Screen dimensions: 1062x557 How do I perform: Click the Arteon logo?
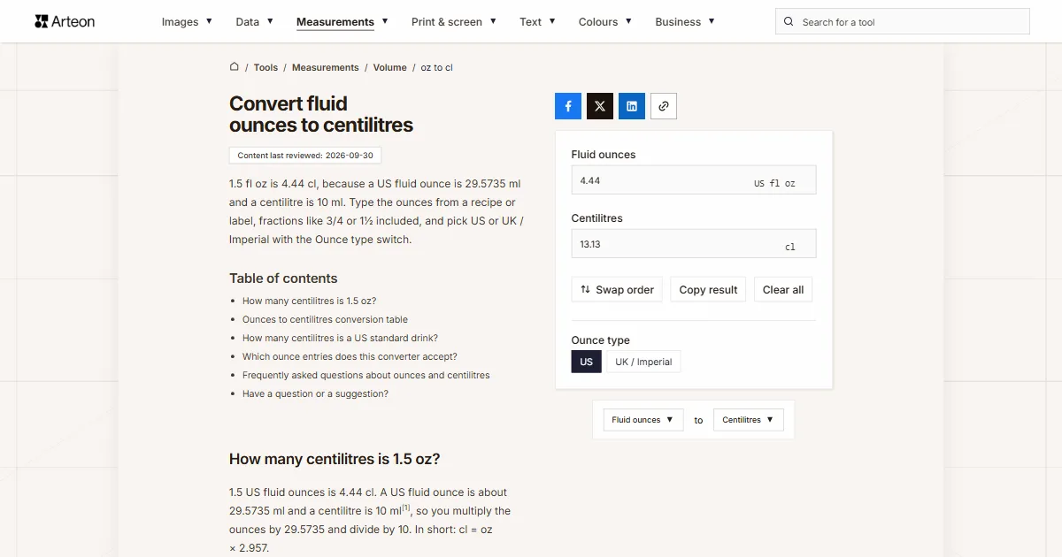[65, 21]
